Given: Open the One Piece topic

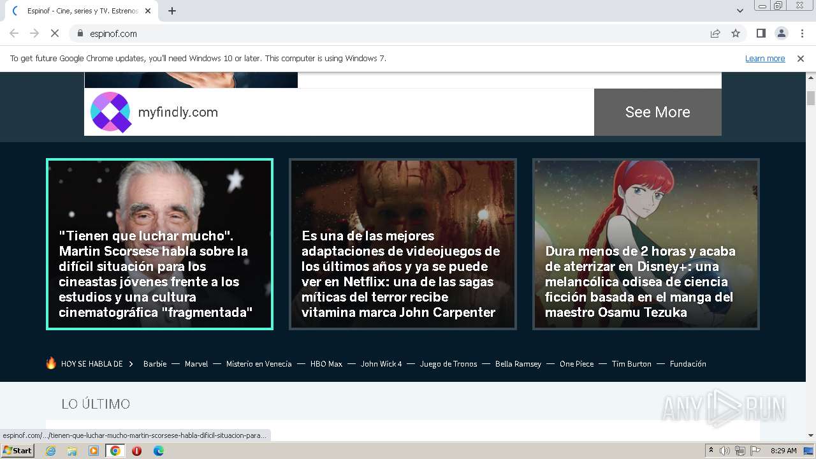Looking at the screenshot, I should click(x=576, y=364).
